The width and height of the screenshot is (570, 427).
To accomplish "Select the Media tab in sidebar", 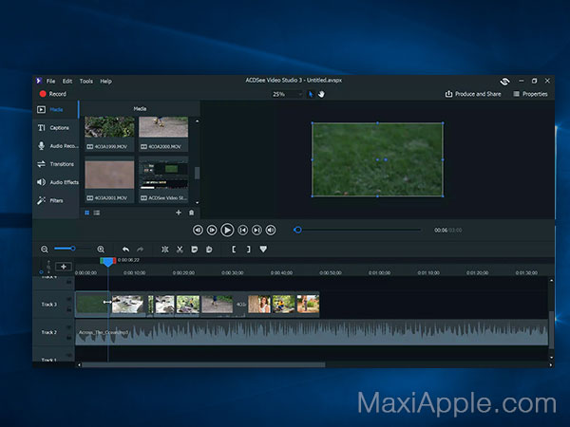I will point(55,110).
